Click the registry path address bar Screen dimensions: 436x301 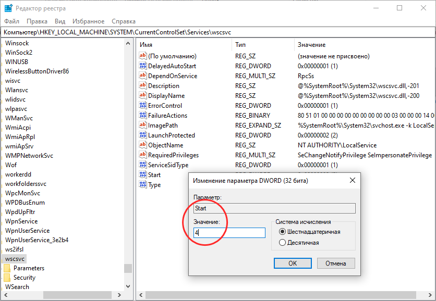point(218,32)
